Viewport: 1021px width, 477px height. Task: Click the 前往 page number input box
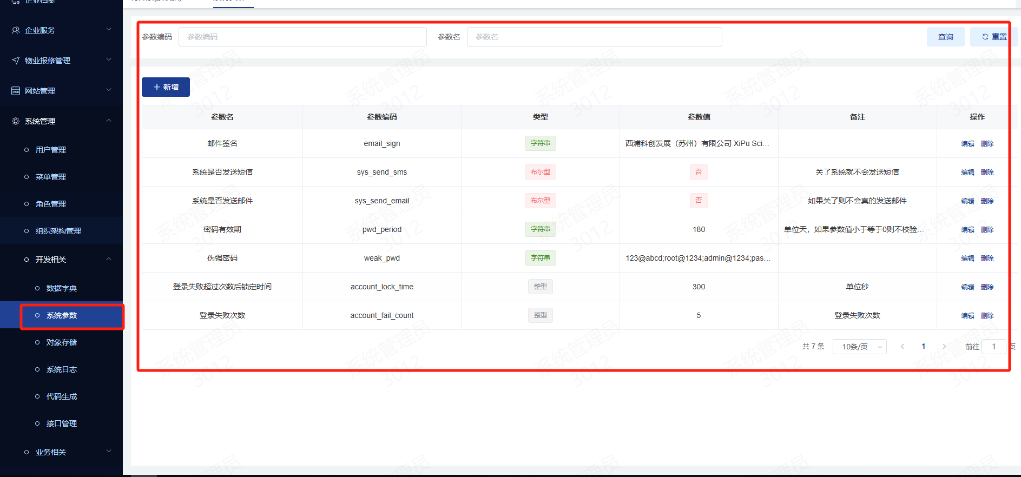tap(994, 347)
